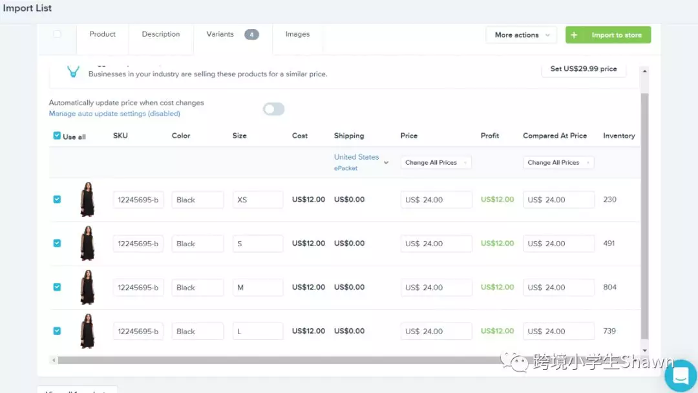Click the Inventory column header
698x393 pixels.
coord(619,136)
